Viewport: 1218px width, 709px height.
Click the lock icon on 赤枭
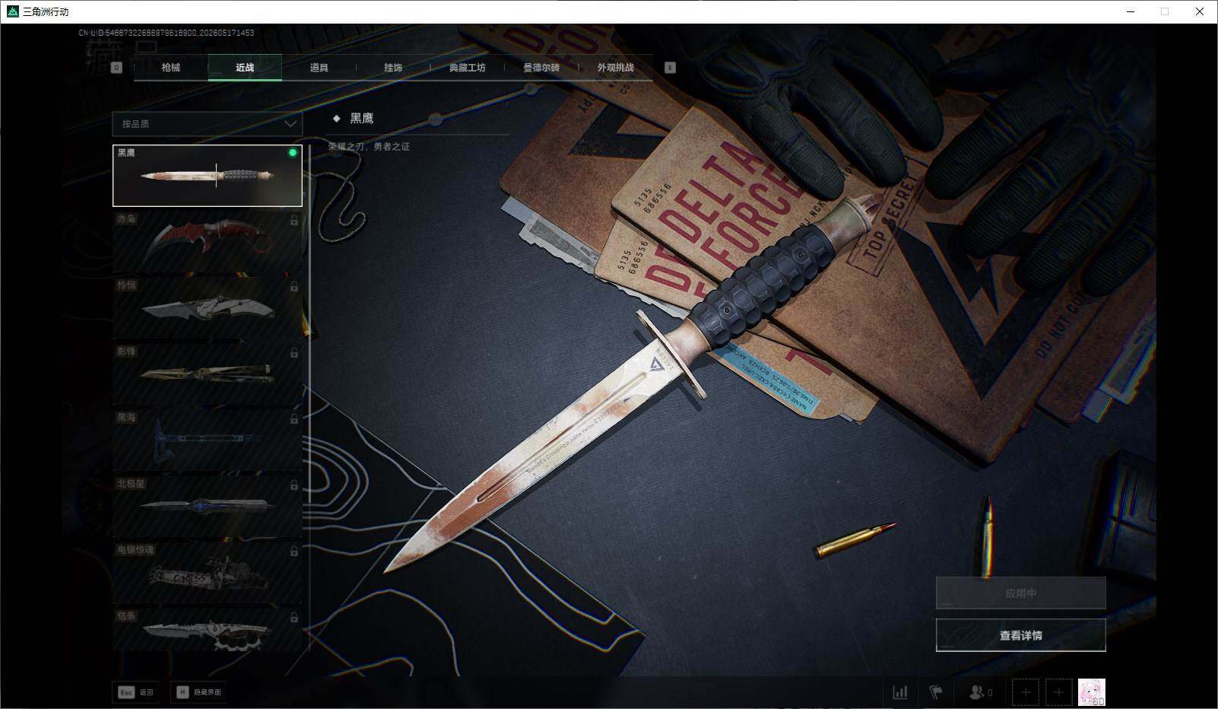[x=293, y=221]
